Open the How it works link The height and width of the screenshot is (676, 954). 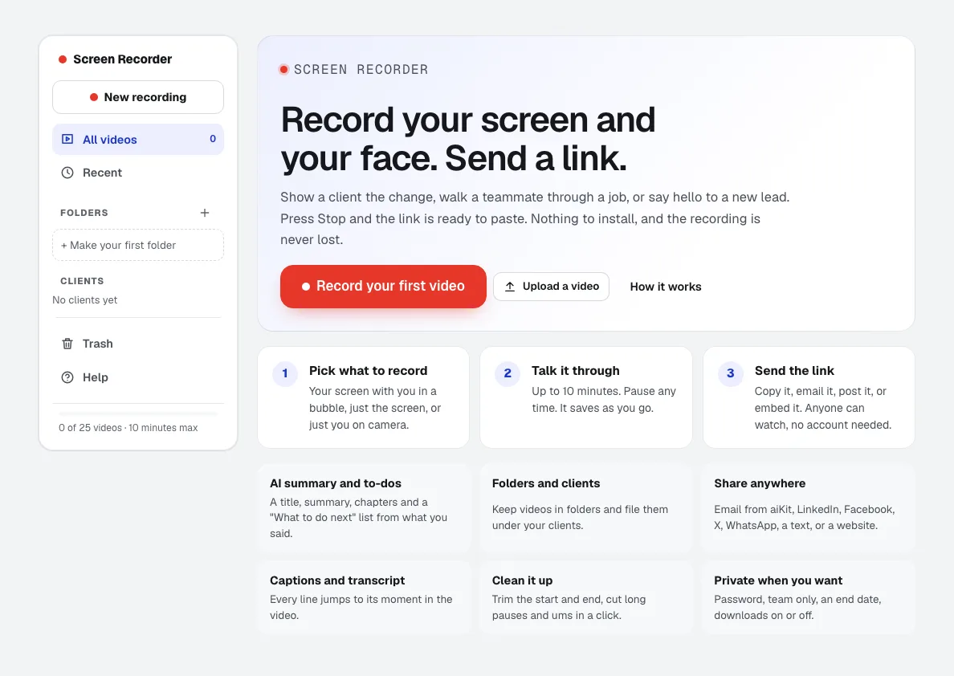point(666,287)
